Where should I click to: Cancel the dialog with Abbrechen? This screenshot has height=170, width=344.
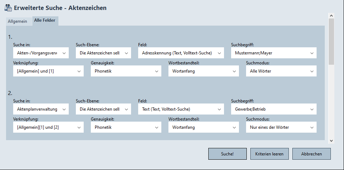[311, 154]
